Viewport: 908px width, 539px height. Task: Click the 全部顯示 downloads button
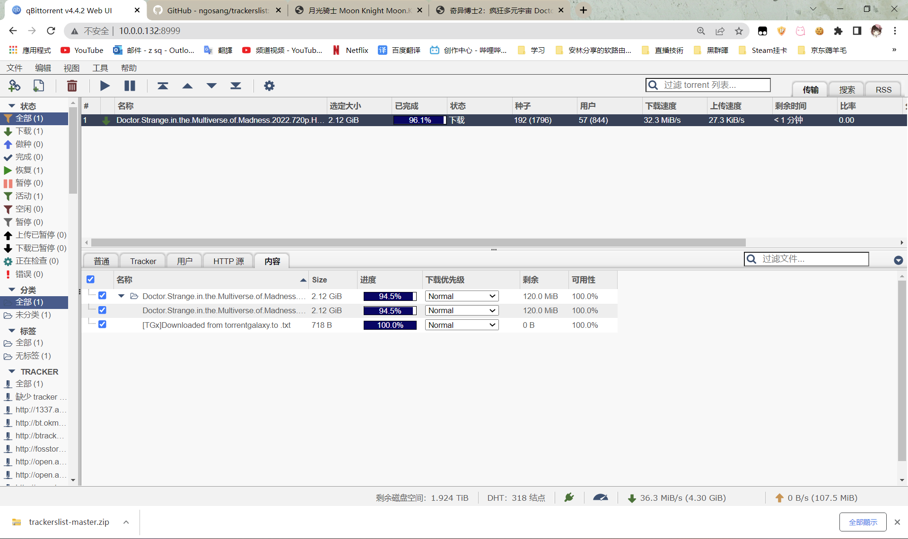(863, 522)
